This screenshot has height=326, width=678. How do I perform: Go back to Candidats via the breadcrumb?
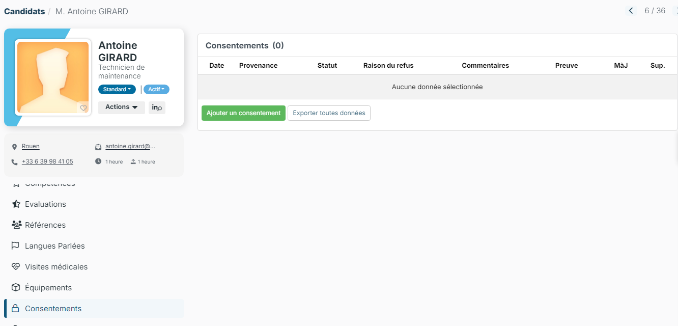24,11
